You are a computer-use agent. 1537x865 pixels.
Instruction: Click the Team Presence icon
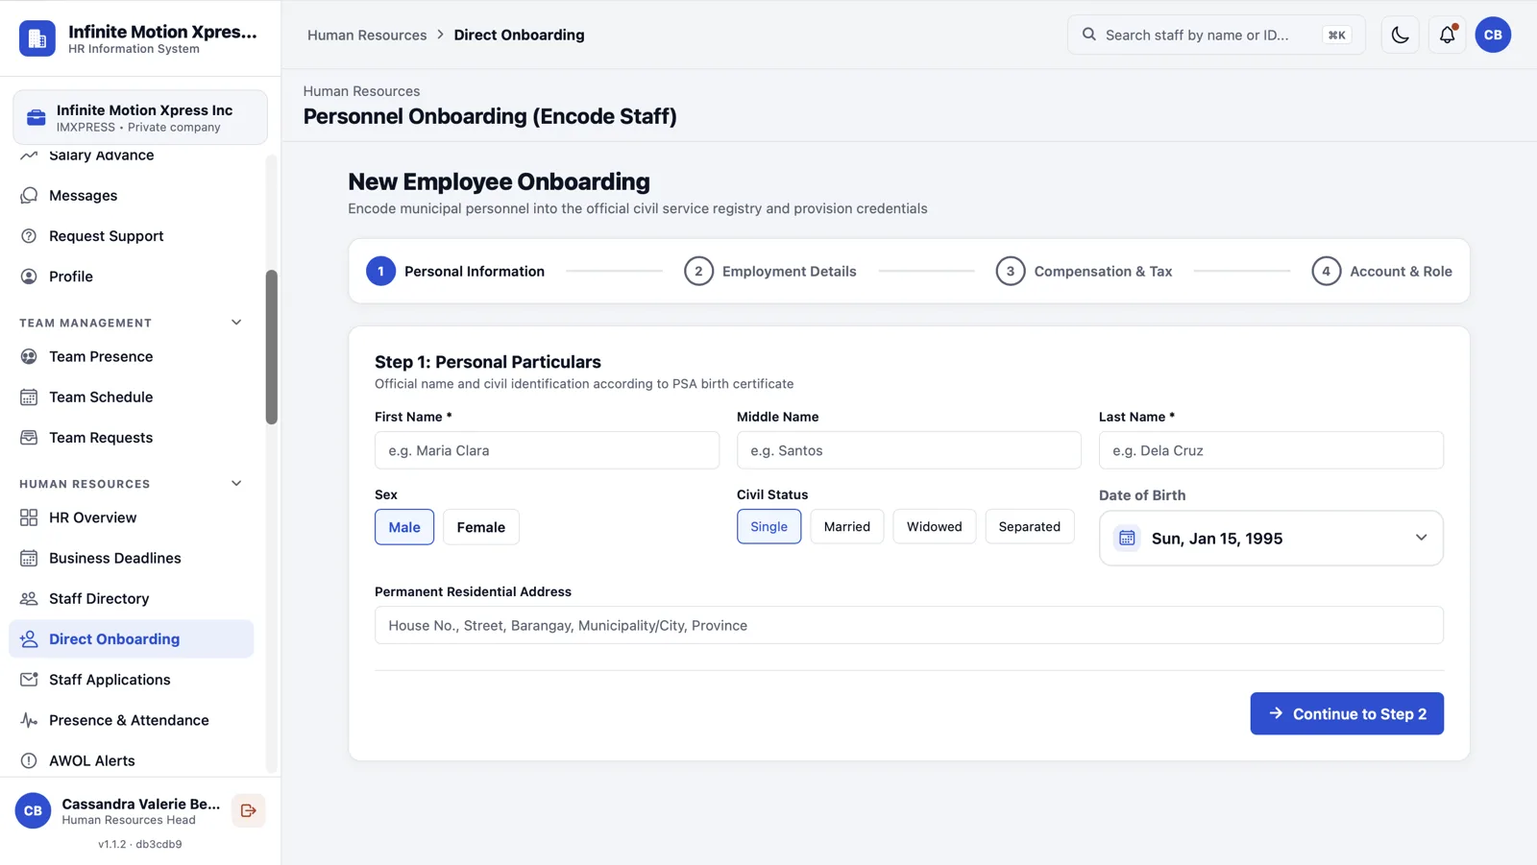click(x=29, y=357)
